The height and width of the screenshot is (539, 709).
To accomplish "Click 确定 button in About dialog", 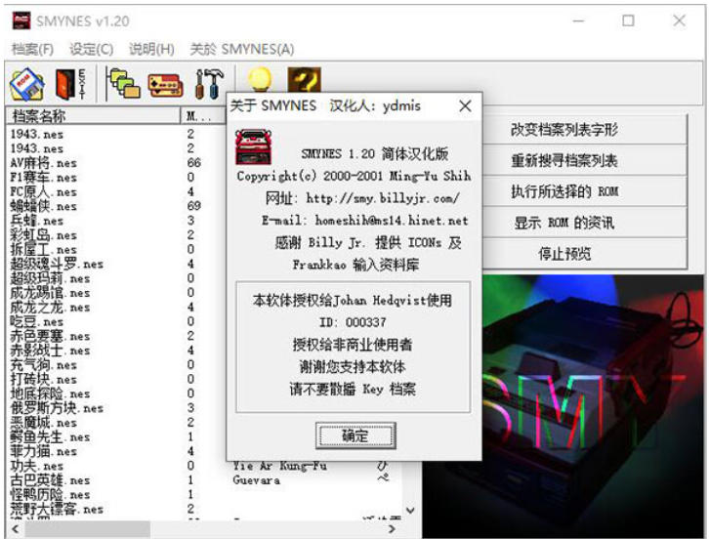I will 355,435.
